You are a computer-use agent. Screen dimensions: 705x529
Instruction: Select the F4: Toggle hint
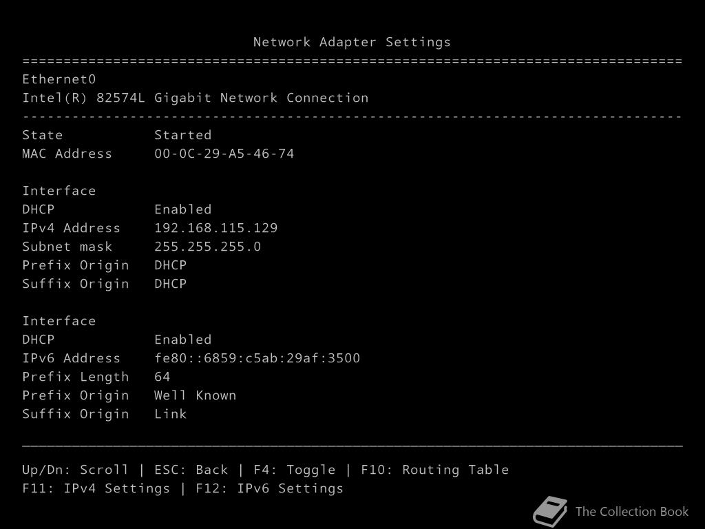coord(295,470)
